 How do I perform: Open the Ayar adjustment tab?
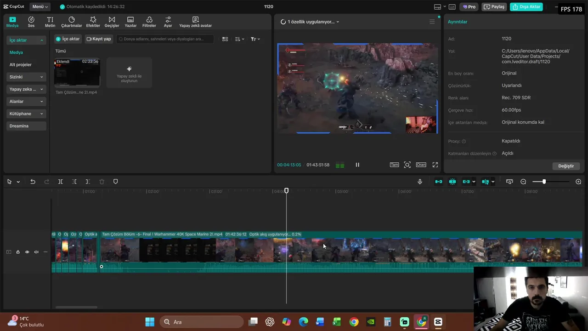pos(168,22)
